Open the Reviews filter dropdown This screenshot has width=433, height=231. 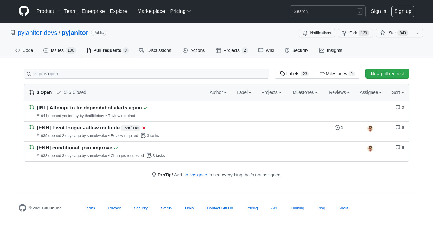point(339,92)
